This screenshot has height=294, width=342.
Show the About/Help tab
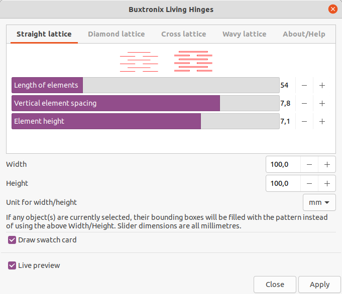click(x=304, y=34)
